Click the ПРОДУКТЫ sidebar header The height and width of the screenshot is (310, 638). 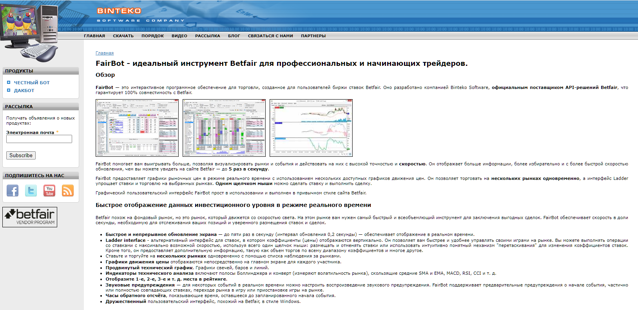(41, 71)
